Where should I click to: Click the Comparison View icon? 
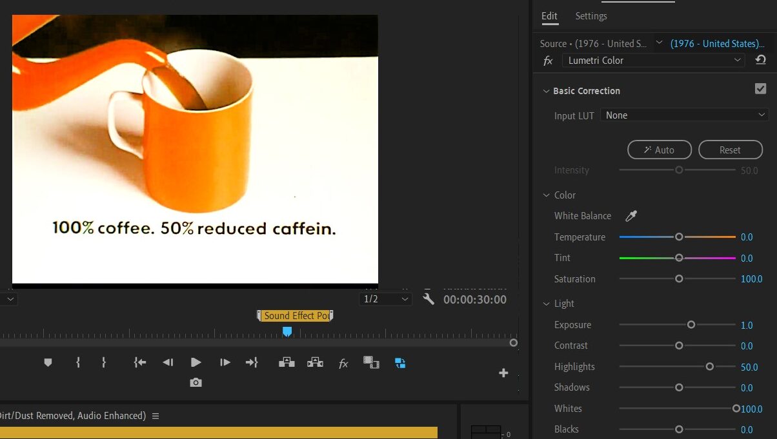[x=371, y=363]
